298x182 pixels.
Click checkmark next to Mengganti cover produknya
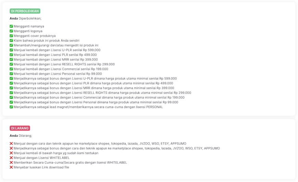pos(11,36)
